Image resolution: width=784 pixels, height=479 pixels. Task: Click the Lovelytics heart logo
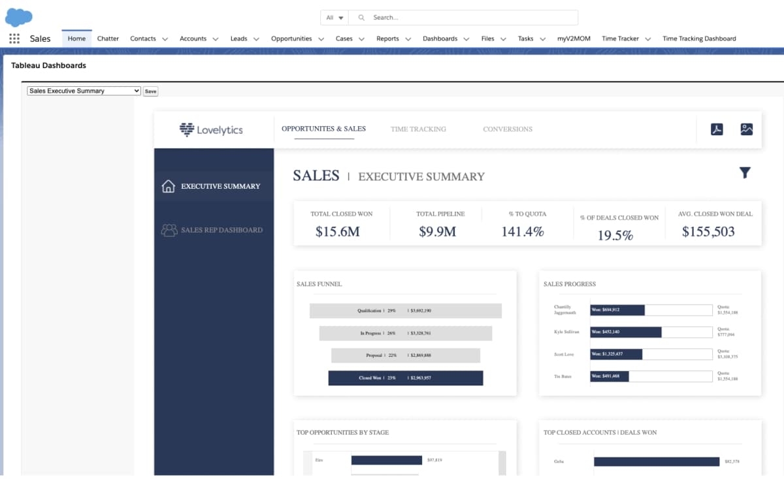coord(187,129)
